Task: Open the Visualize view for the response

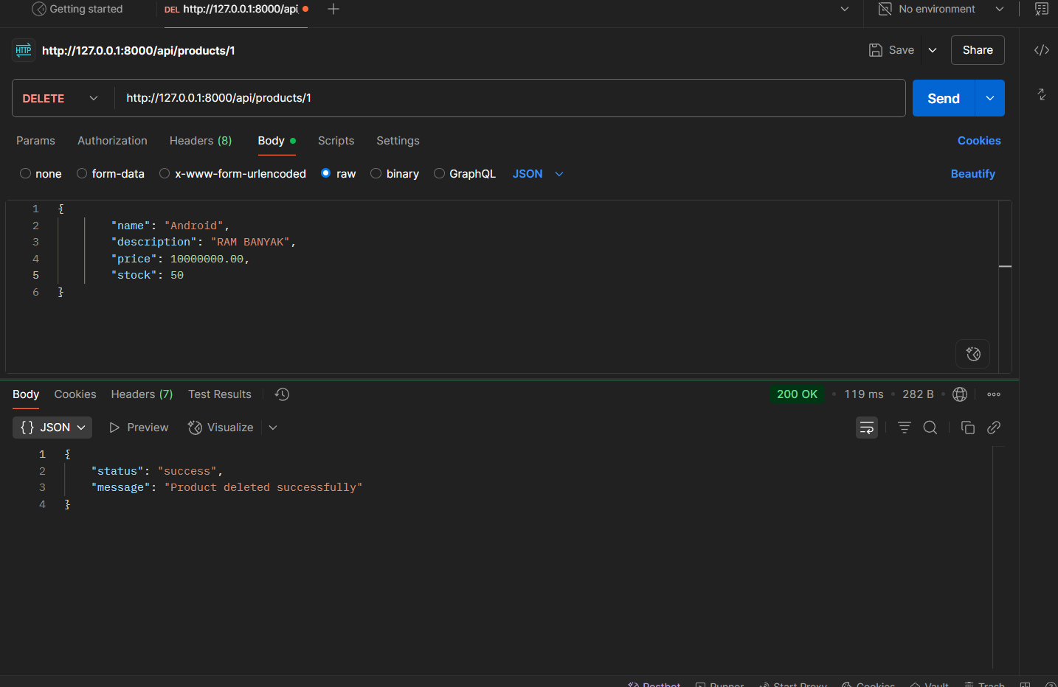Action: [221, 428]
